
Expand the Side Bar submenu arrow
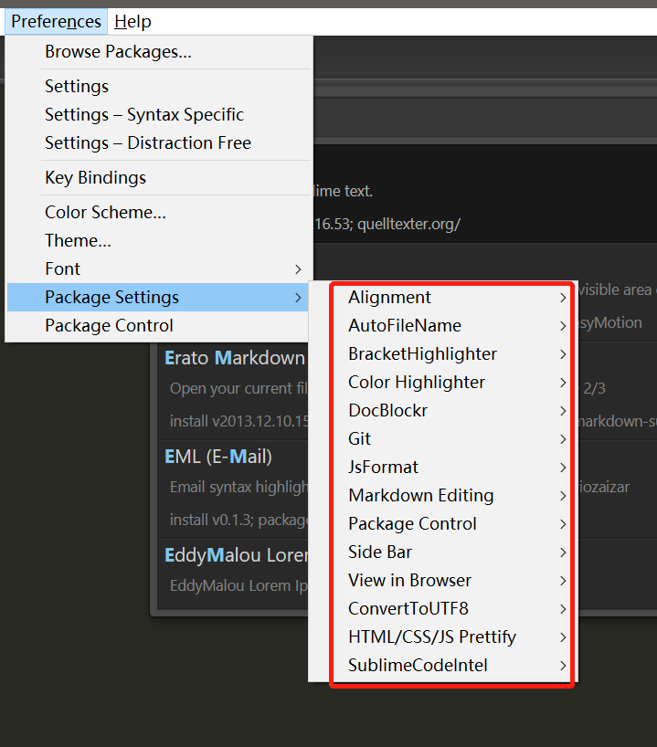[x=563, y=552]
